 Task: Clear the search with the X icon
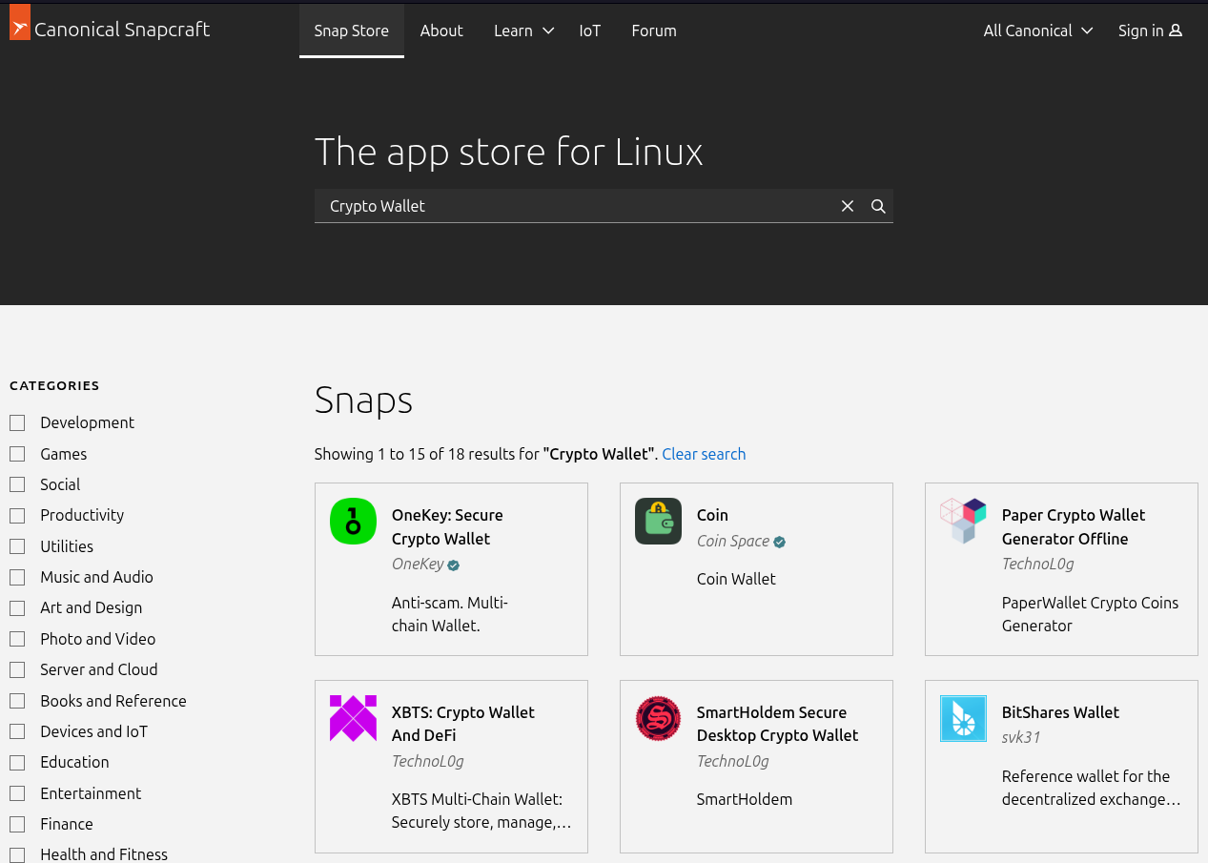click(847, 206)
